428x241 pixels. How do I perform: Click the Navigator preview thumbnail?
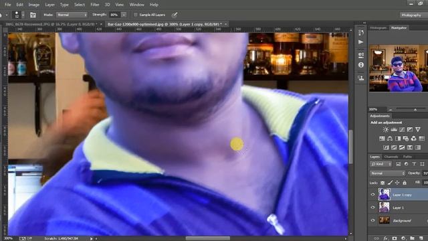[399, 68]
